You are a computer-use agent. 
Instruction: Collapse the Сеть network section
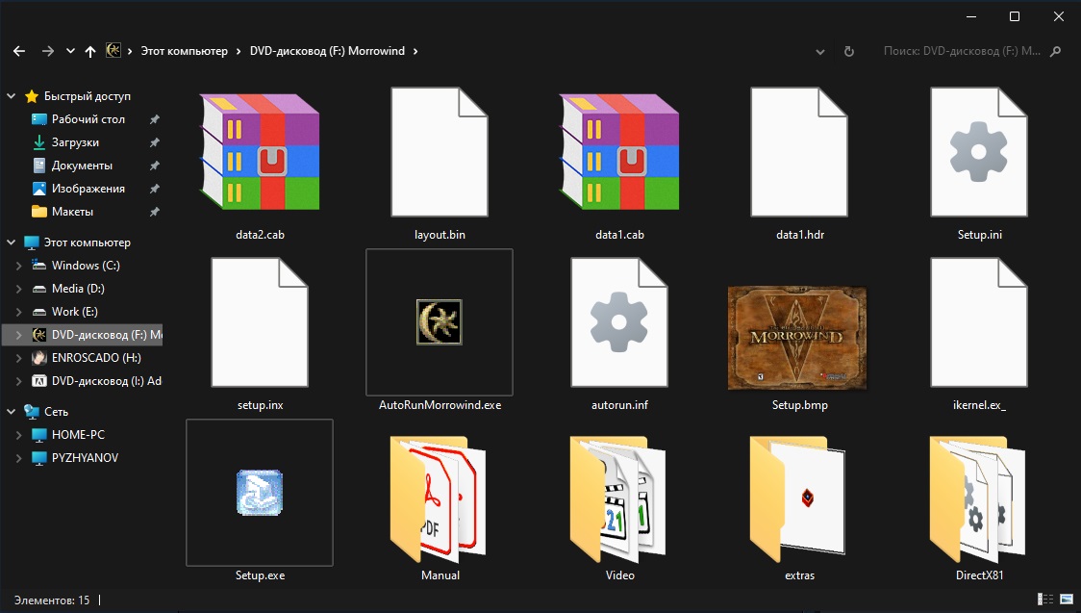pyautogui.click(x=11, y=412)
